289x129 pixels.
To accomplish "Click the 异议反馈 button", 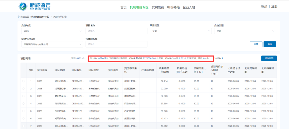I will click(x=269, y=58).
